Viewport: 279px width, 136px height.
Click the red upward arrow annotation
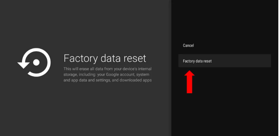tap(189, 82)
